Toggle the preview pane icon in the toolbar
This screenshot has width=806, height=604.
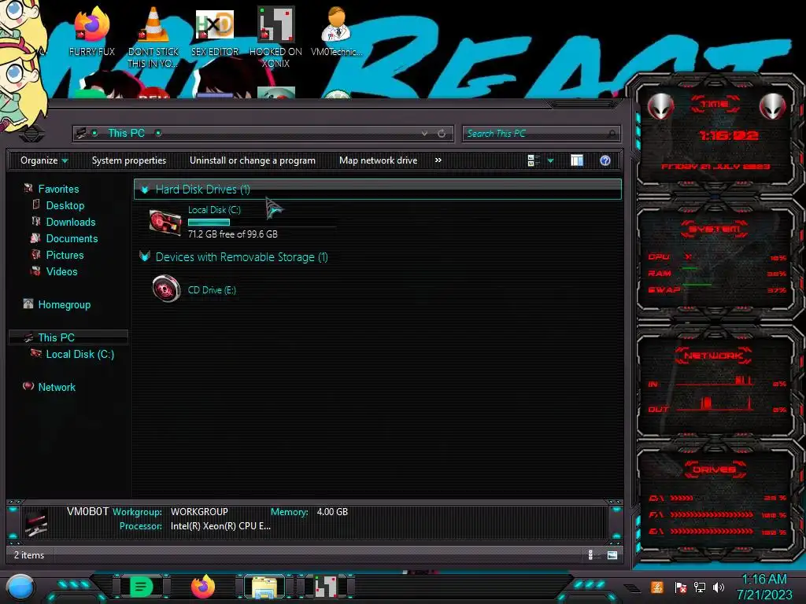coord(577,160)
